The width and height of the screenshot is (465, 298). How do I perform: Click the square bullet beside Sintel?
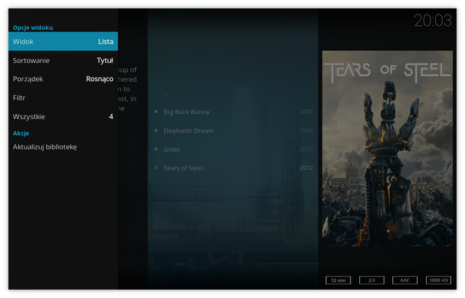pos(156,149)
